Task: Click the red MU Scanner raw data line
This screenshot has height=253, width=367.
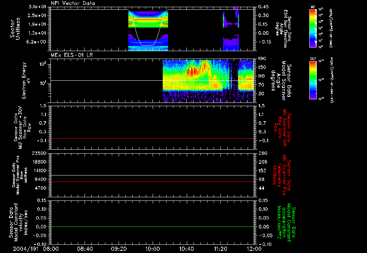Action: point(152,138)
